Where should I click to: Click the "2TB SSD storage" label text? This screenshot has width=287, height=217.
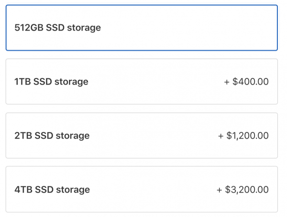[x=52, y=136]
